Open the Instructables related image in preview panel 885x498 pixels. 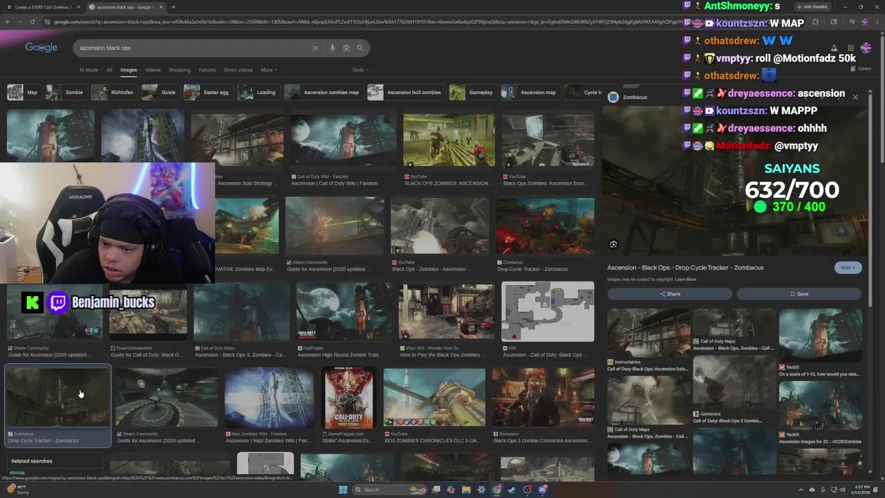(649, 333)
